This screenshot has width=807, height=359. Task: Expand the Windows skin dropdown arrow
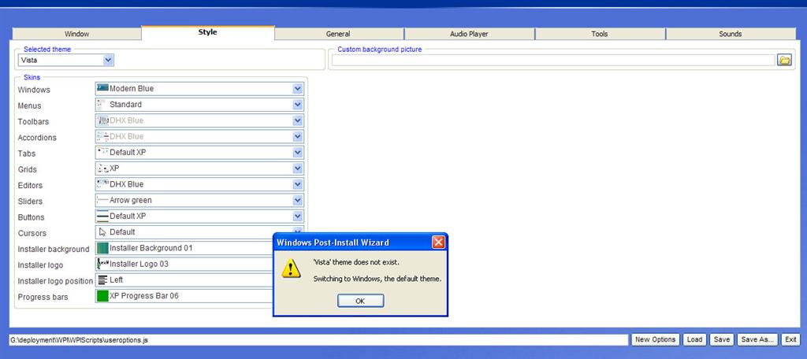pyautogui.click(x=297, y=88)
